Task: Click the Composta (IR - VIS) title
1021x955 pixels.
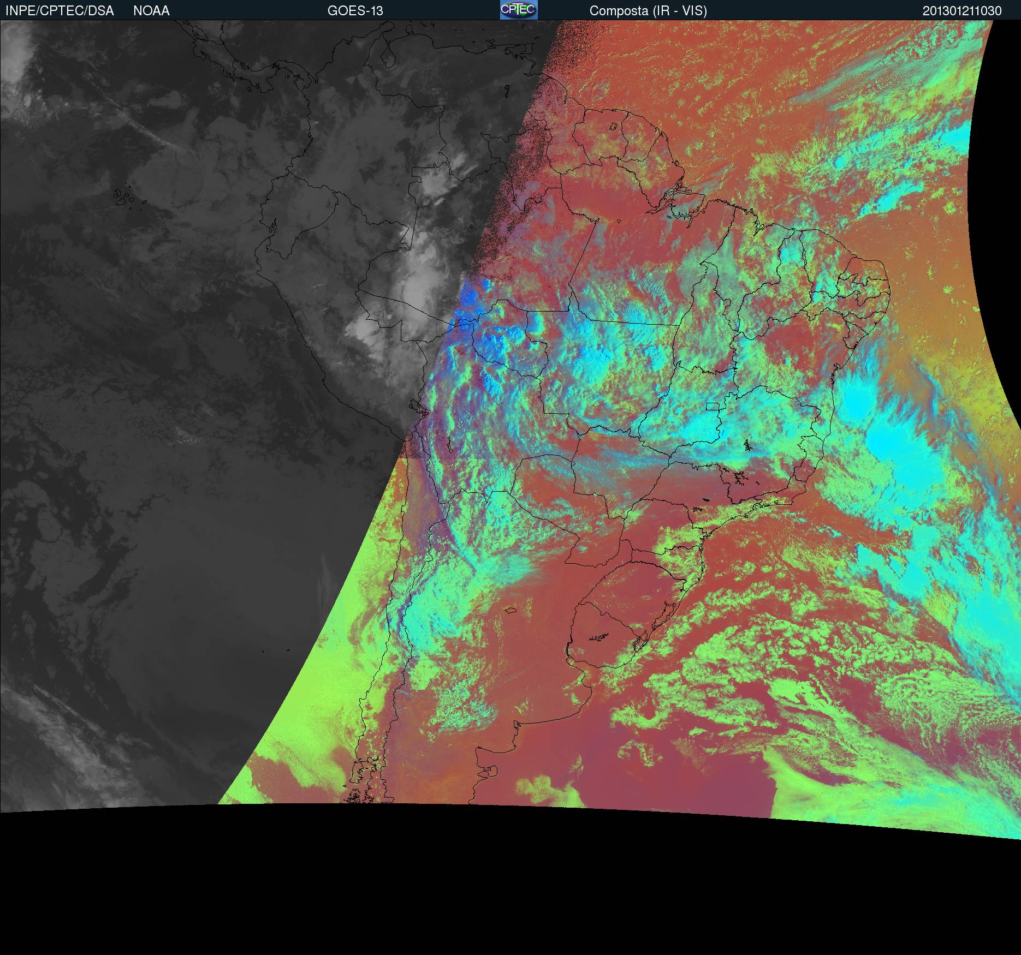Action: 648,11
